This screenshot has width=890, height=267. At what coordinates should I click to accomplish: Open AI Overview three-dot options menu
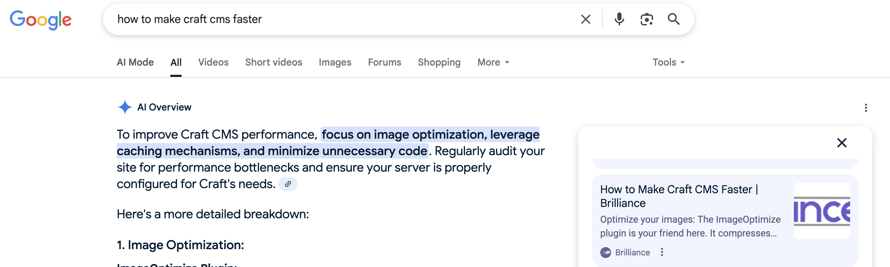[866, 108]
